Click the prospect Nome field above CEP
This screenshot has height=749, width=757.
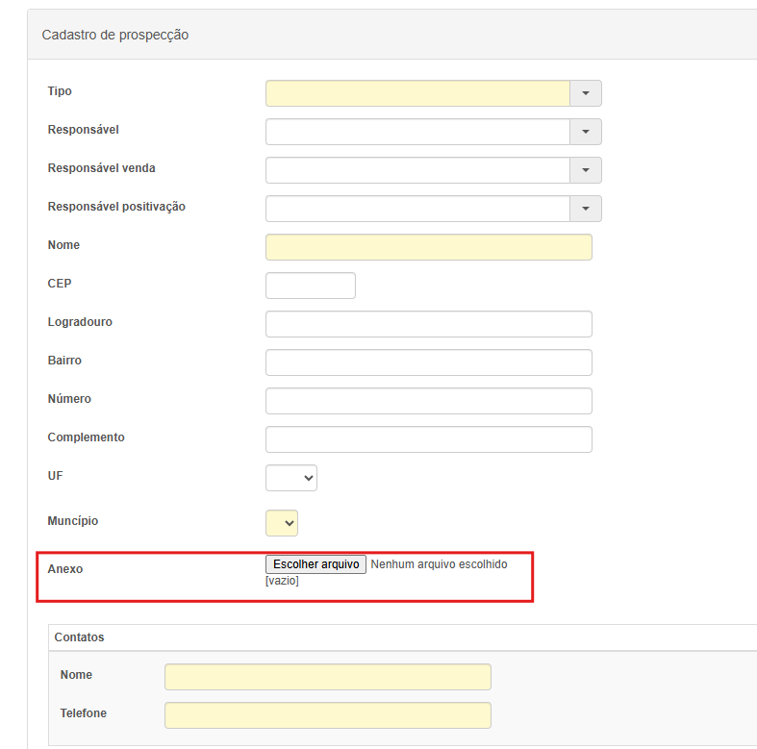tap(428, 247)
